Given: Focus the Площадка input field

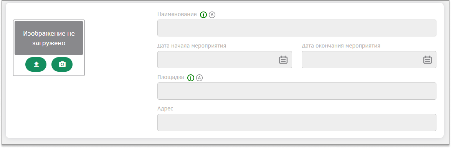Looking at the screenshot, I should point(297,91).
